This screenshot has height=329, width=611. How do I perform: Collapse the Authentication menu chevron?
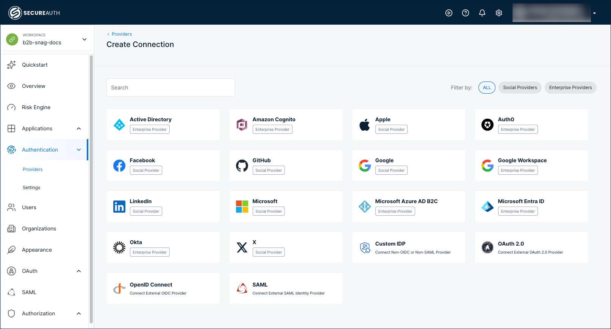click(79, 150)
